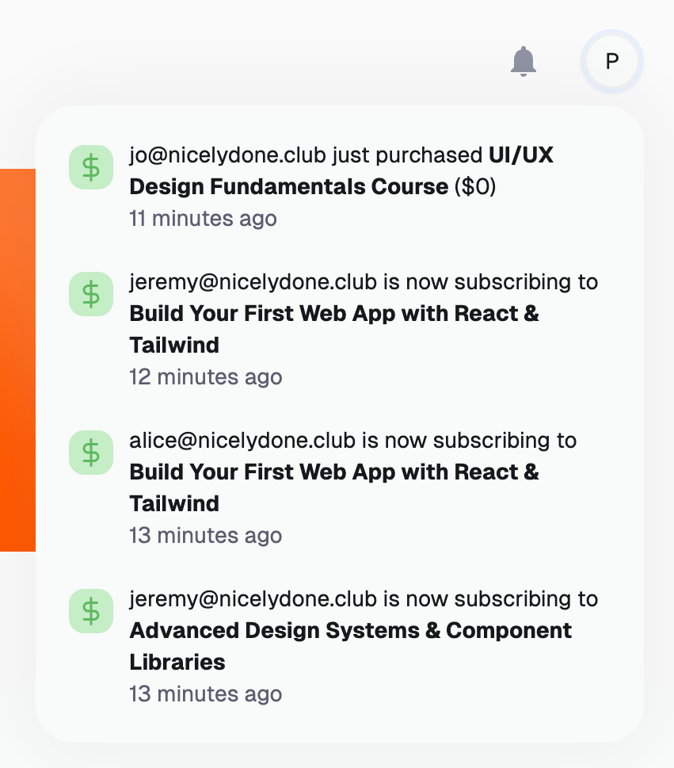Select the dollar icon beside alice's subscription

coord(92,453)
